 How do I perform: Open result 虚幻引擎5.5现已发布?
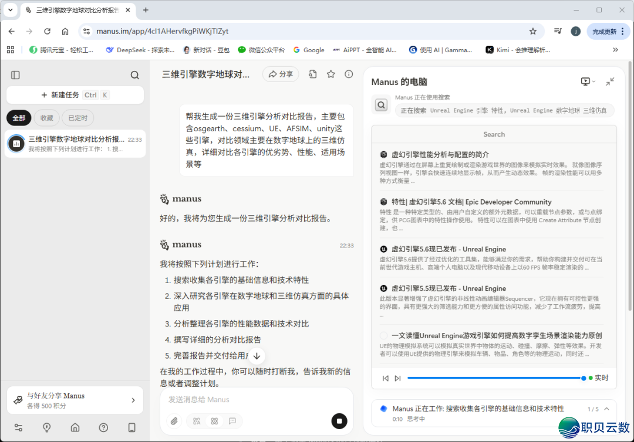coord(448,288)
